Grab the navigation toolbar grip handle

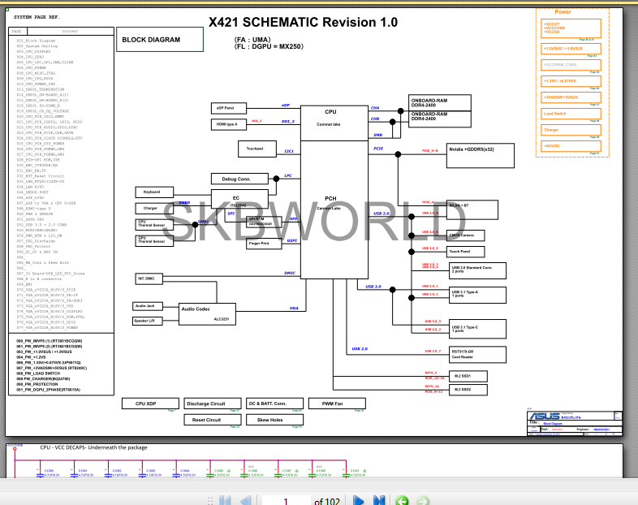point(210,501)
